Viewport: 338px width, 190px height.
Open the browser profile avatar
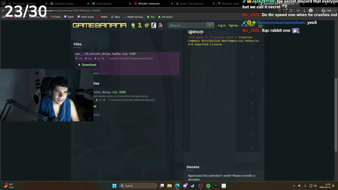pos(311,11)
